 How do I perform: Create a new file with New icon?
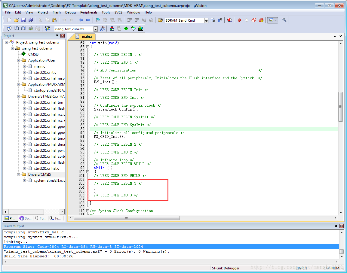(9, 20)
